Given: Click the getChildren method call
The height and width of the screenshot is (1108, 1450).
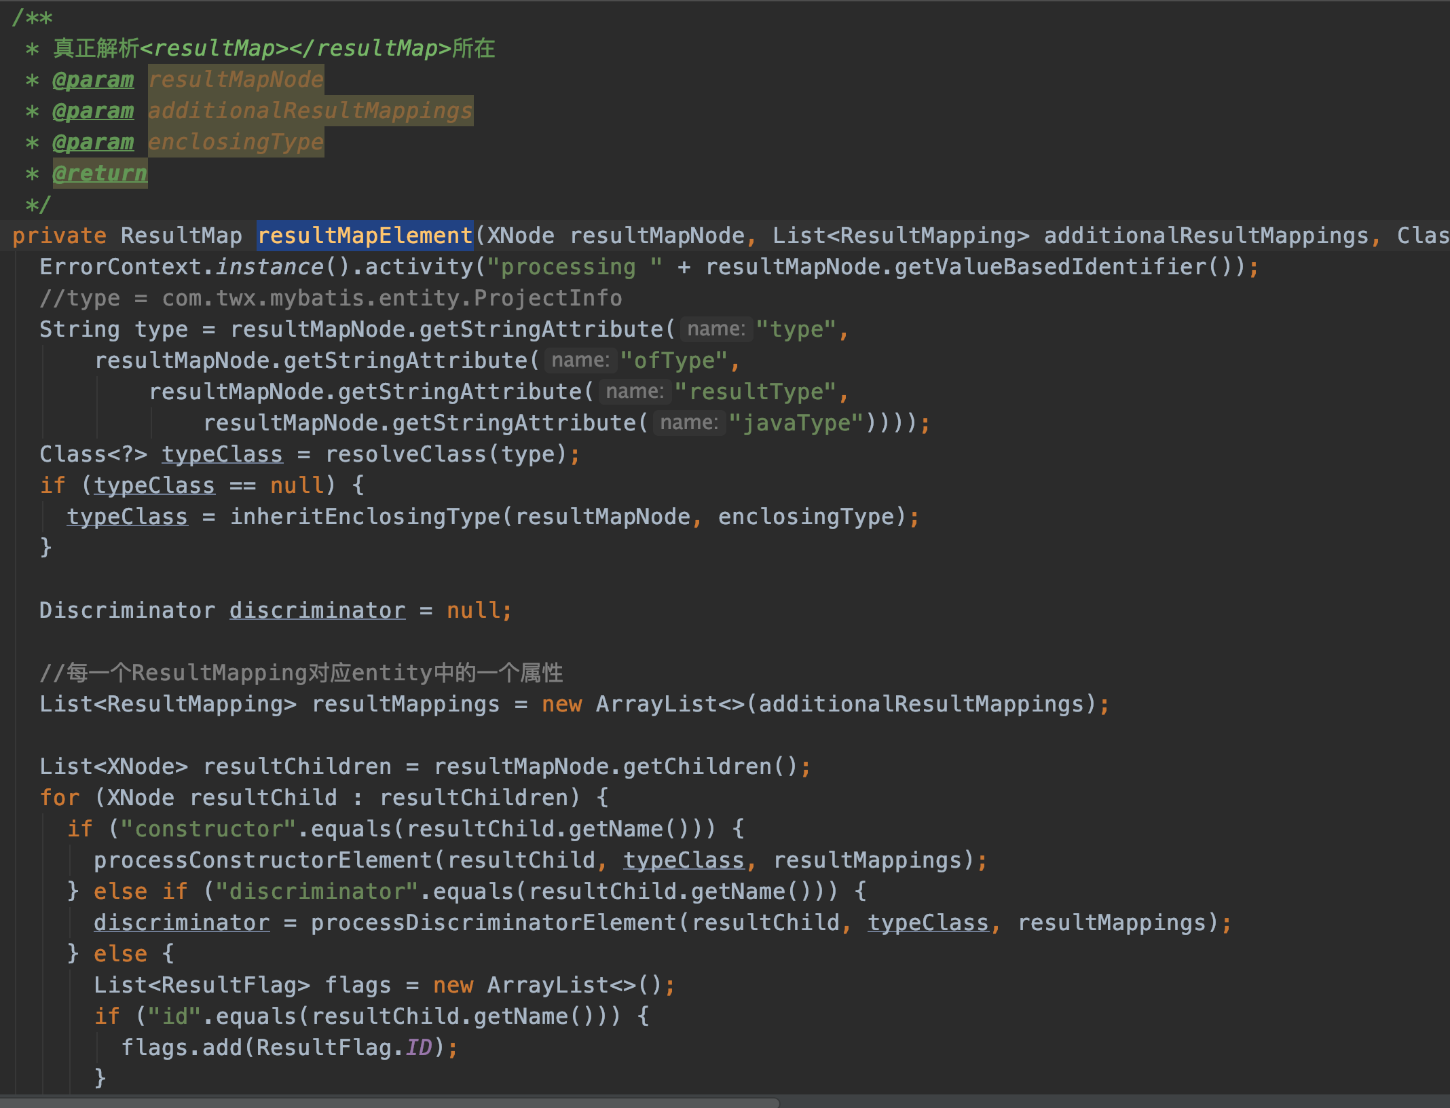Looking at the screenshot, I should tap(697, 767).
